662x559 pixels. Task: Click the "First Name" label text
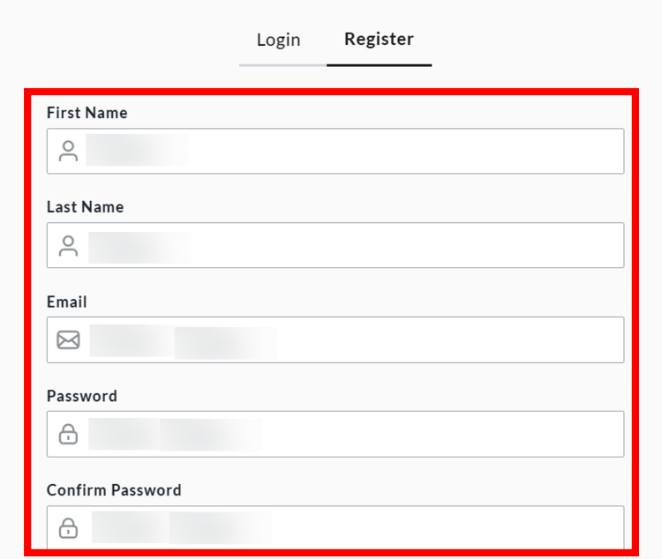(x=87, y=113)
